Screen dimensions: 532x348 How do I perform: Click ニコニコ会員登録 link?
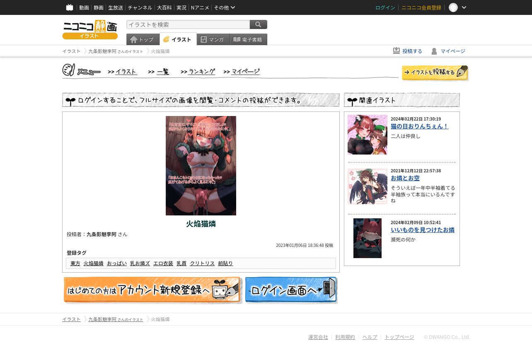point(421,7)
